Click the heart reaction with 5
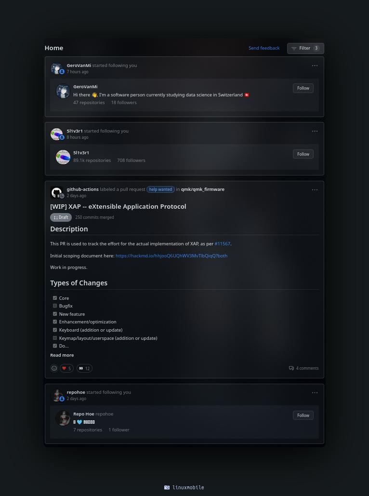 (x=66, y=368)
